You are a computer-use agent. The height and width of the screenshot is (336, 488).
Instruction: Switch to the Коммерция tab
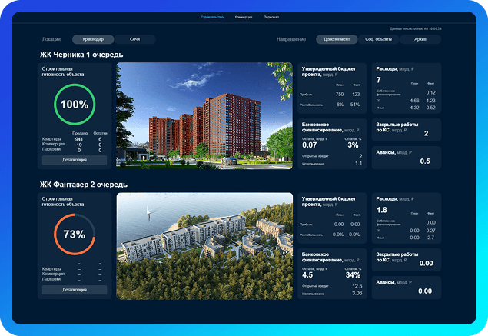pos(244,17)
